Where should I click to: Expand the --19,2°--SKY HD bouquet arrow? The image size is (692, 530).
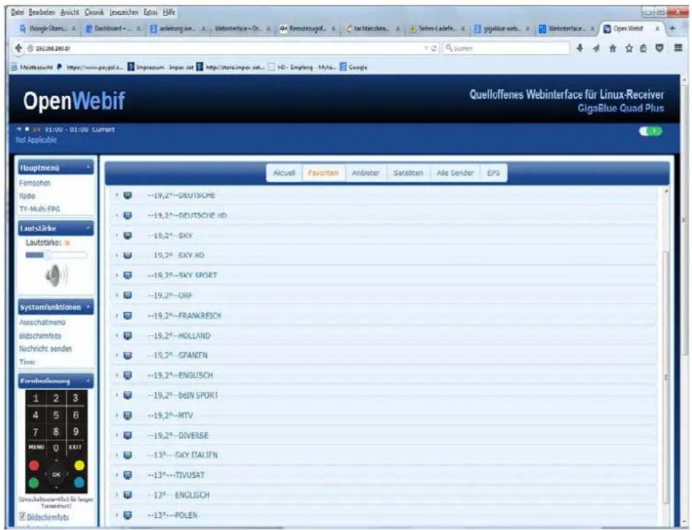[x=116, y=255]
